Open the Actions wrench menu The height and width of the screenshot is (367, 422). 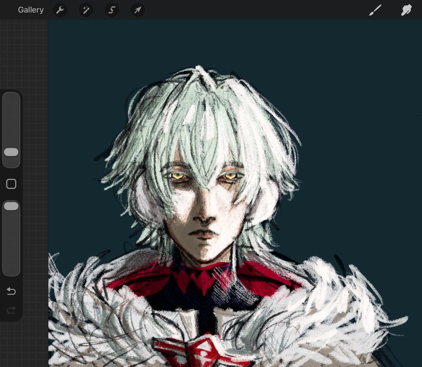[60, 10]
